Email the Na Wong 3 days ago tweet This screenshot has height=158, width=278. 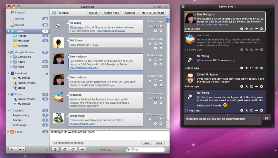[251, 68]
